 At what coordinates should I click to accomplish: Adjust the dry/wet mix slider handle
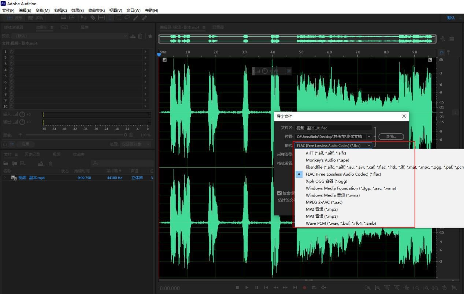tap(126, 135)
